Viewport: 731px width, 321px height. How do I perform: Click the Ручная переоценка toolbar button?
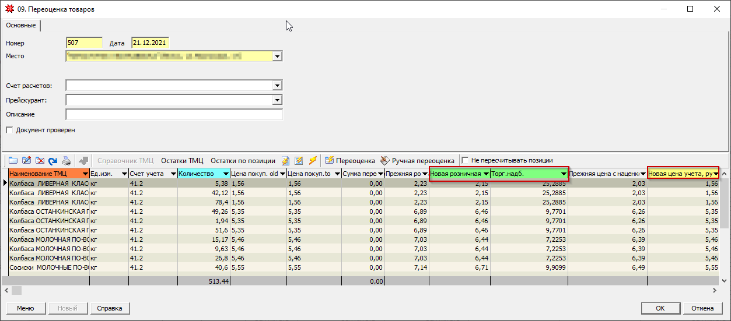(417, 161)
